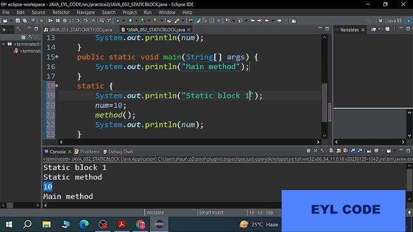Click the Resume debug button

tap(50, 21)
